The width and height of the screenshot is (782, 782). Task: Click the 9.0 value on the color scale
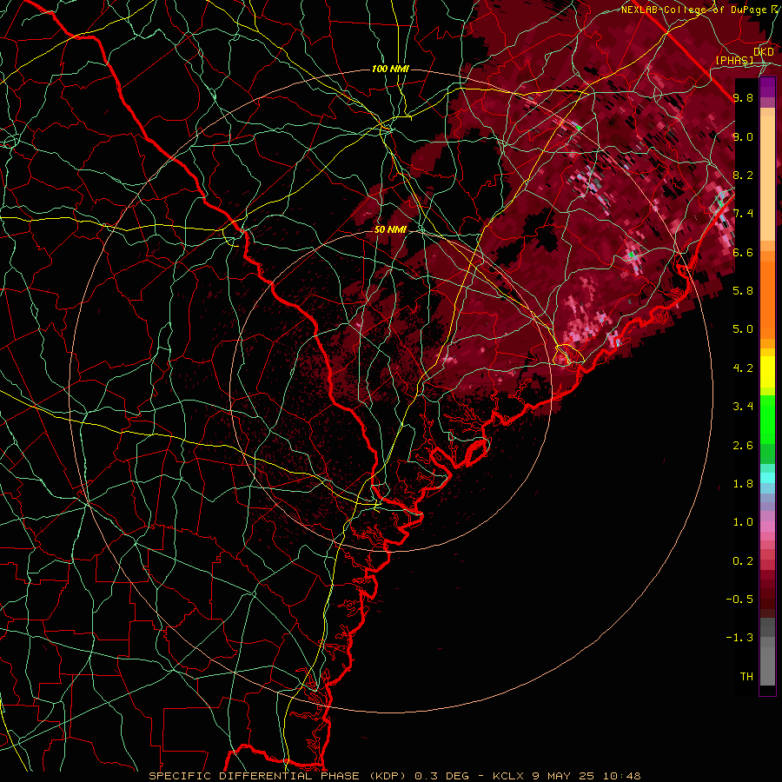click(743, 136)
